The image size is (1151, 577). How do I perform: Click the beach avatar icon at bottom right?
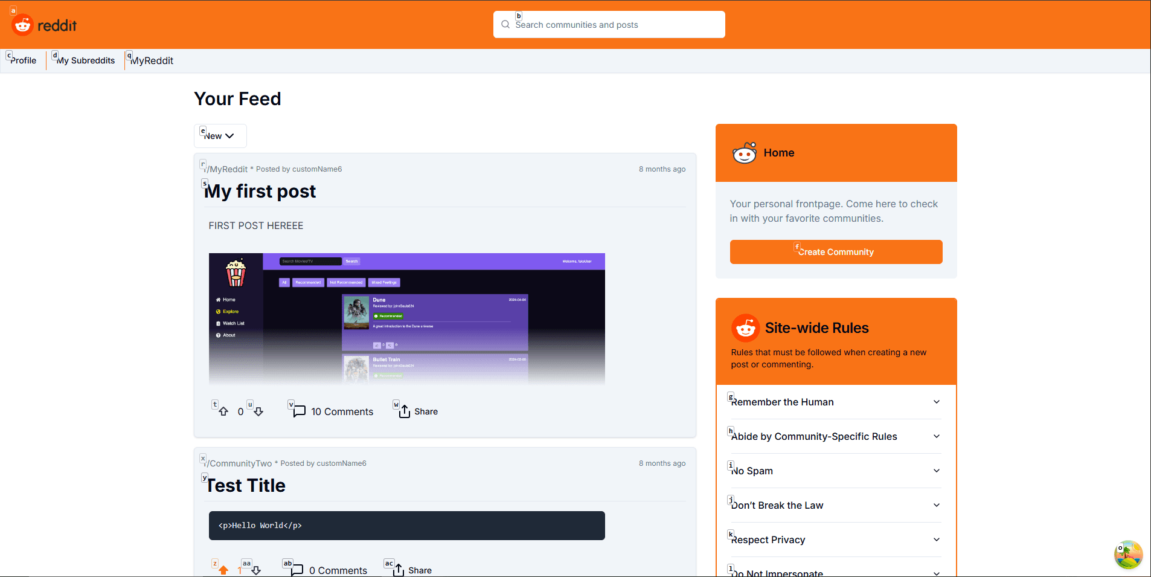1128,555
